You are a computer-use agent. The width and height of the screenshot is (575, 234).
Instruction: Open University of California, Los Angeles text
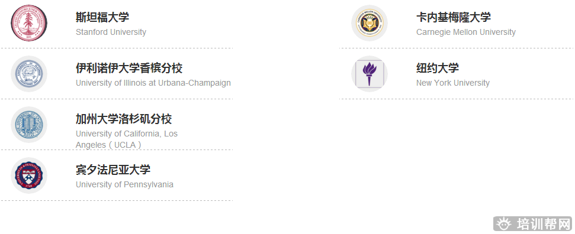click(x=127, y=139)
